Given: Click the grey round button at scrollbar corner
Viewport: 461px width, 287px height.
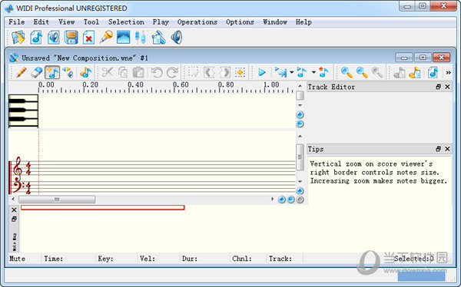Looking at the screenshot, I should coord(300,200).
